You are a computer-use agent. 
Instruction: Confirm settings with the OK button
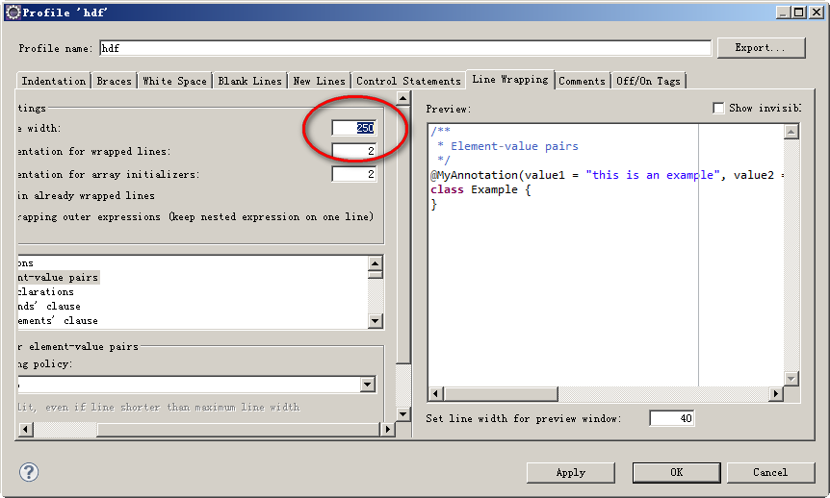coord(676,472)
